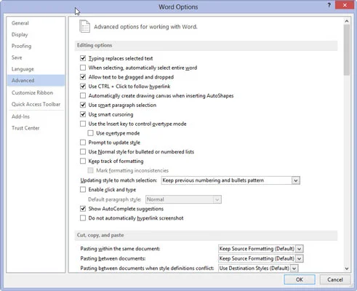Close the Word Options dialog
357x291 pixels.
click(x=345, y=5)
